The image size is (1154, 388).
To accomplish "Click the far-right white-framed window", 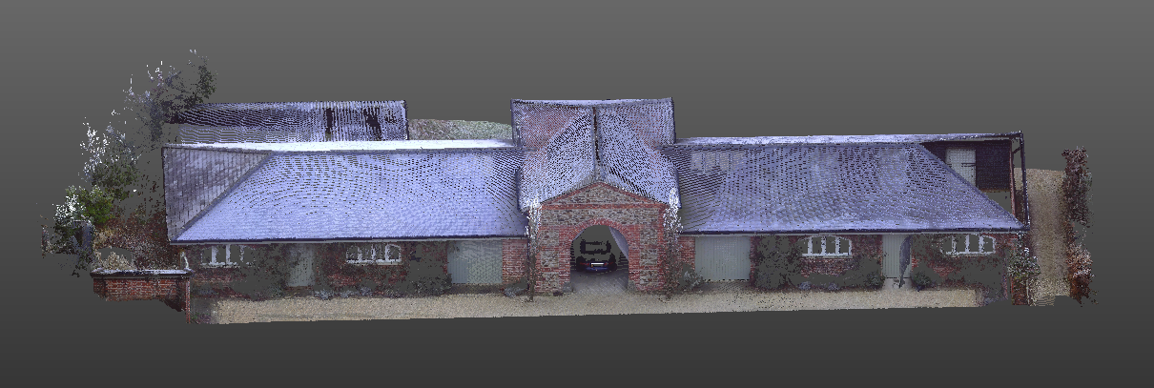I will [x=964, y=245].
